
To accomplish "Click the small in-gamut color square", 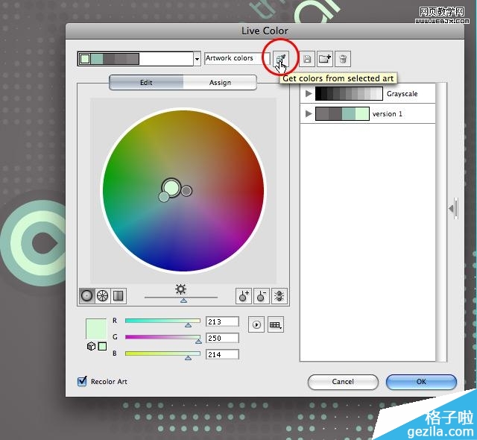I will click(x=102, y=346).
